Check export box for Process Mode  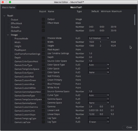(x=43, y=38)
